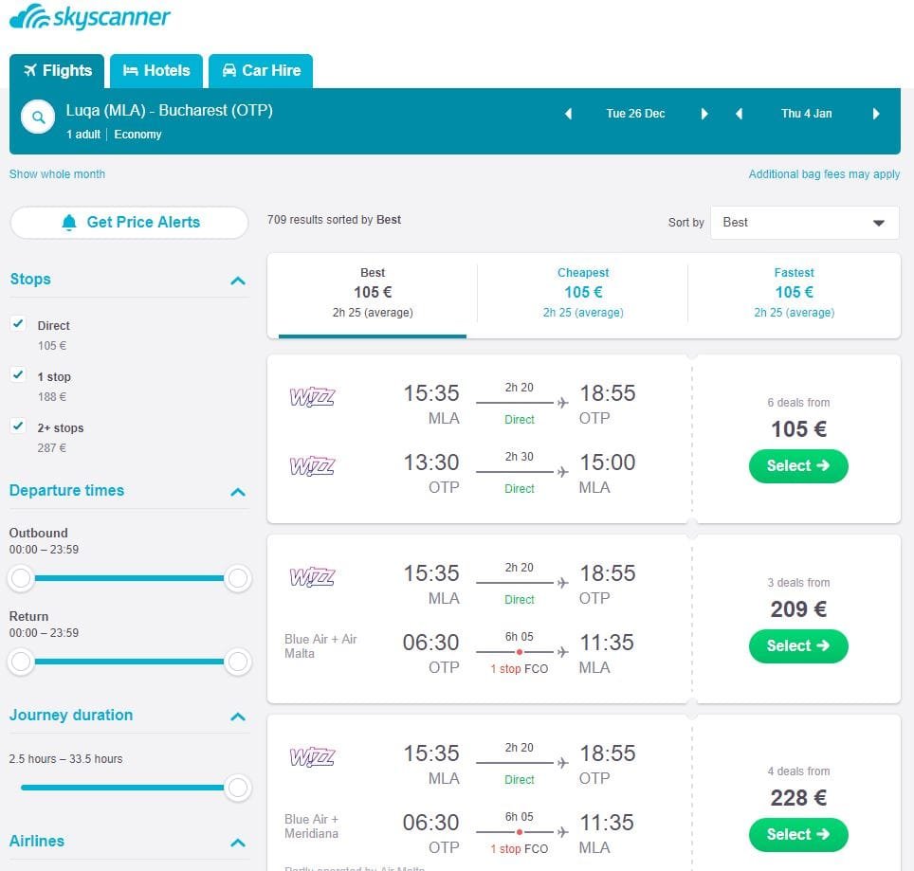Click the Wizz logo of the 209 € itinerary
This screenshot has height=871, width=914.
click(x=312, y=577)
